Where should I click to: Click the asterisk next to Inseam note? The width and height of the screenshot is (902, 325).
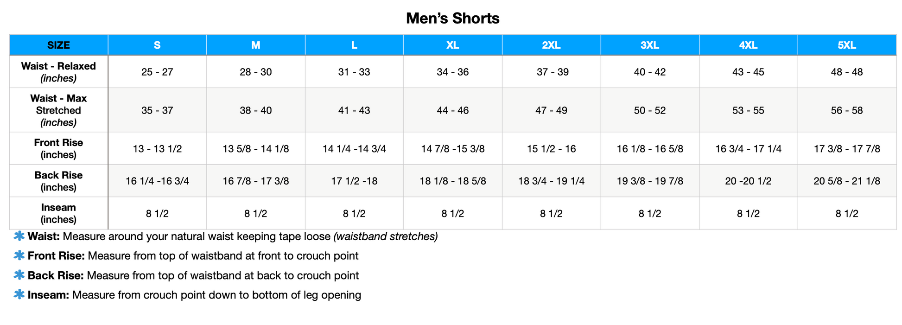(x=19, y=294)
